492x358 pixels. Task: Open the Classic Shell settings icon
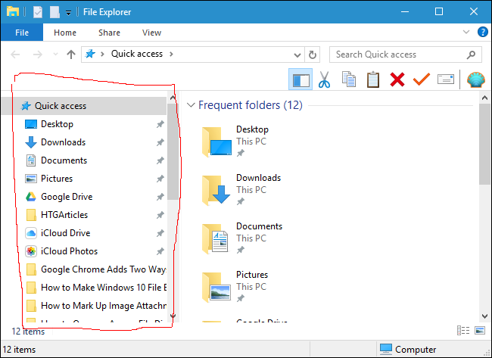point(475,79)
